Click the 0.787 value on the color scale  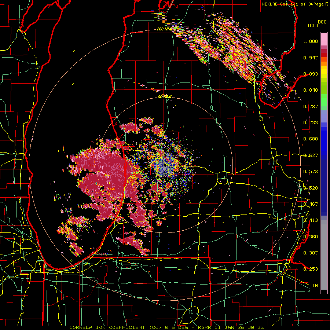[x=311, y=106]
